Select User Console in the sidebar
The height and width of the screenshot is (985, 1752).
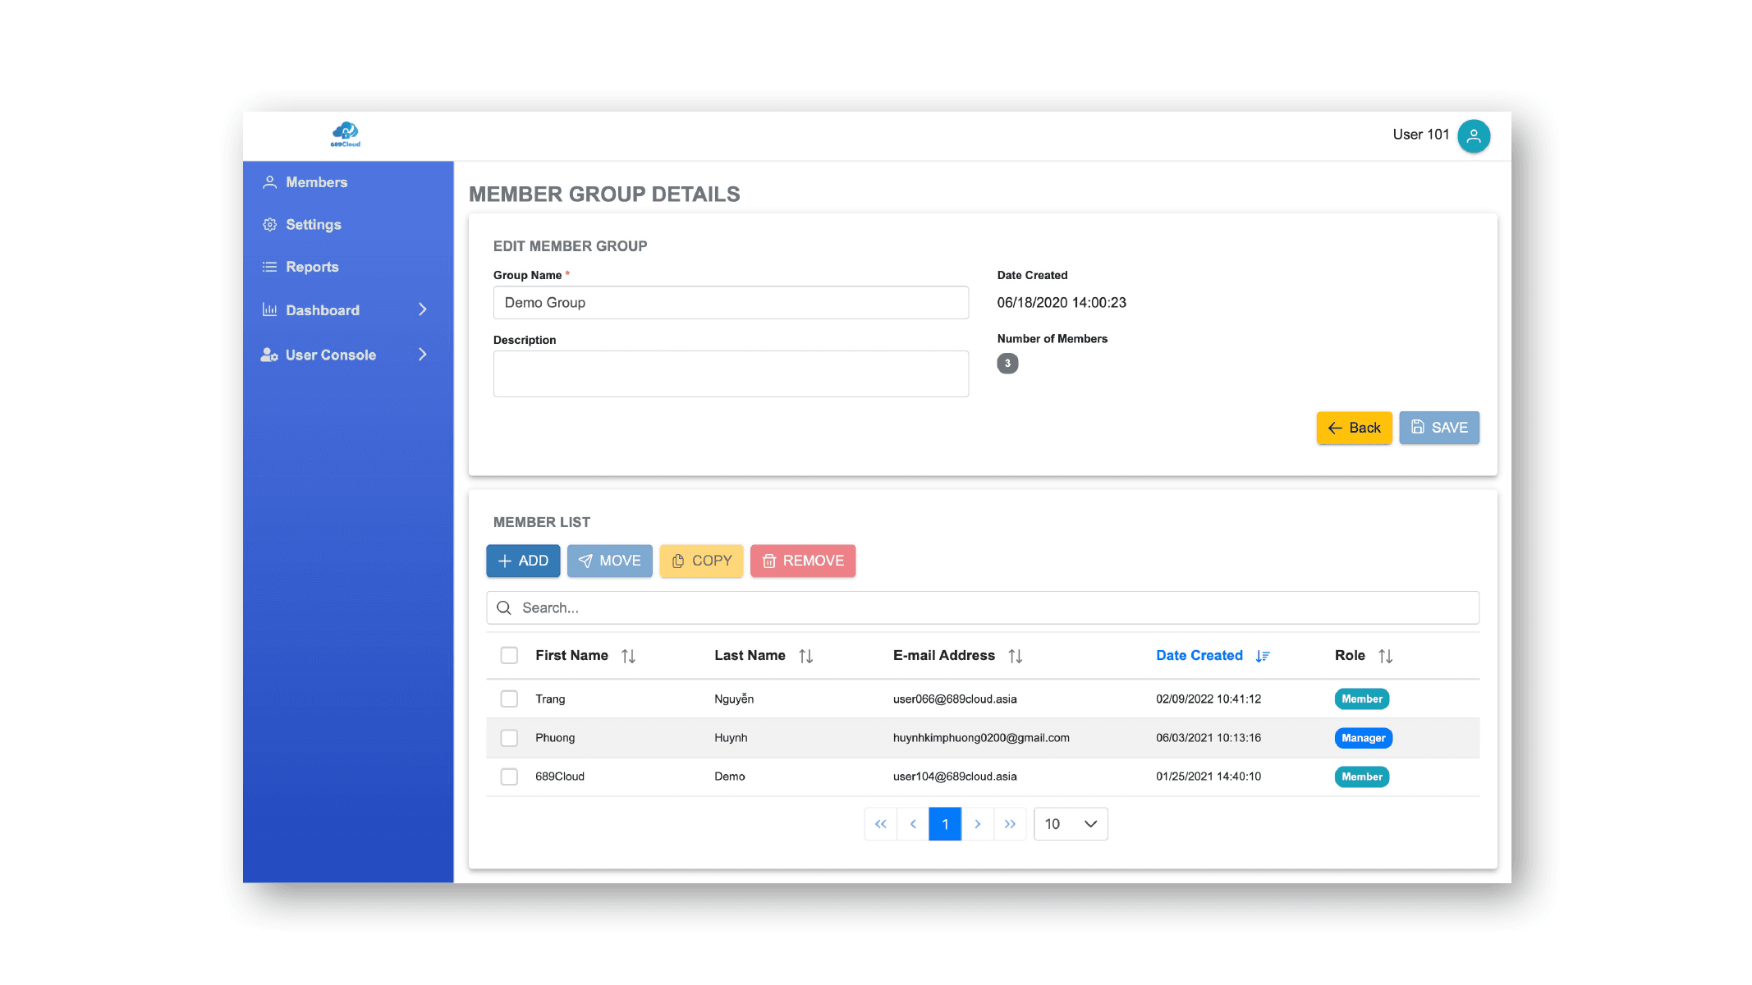click(x=331, y=355)
